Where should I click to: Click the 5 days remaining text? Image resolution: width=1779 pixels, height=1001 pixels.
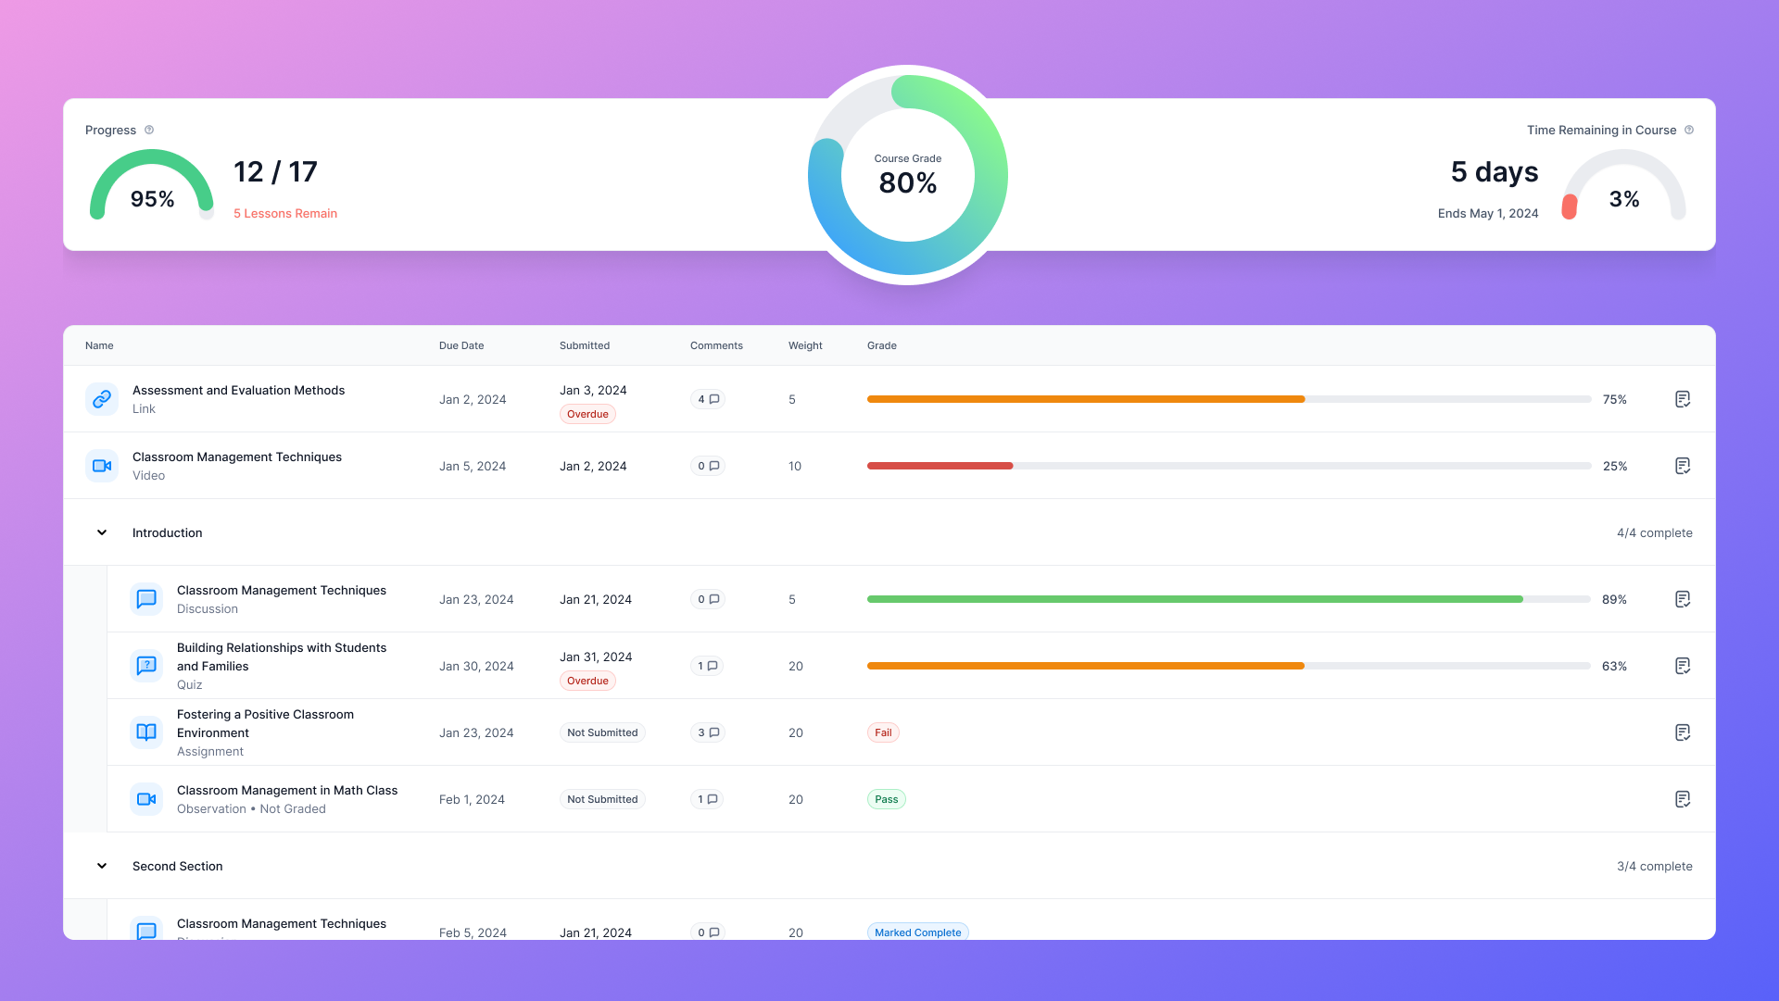tap(1495, 171)
